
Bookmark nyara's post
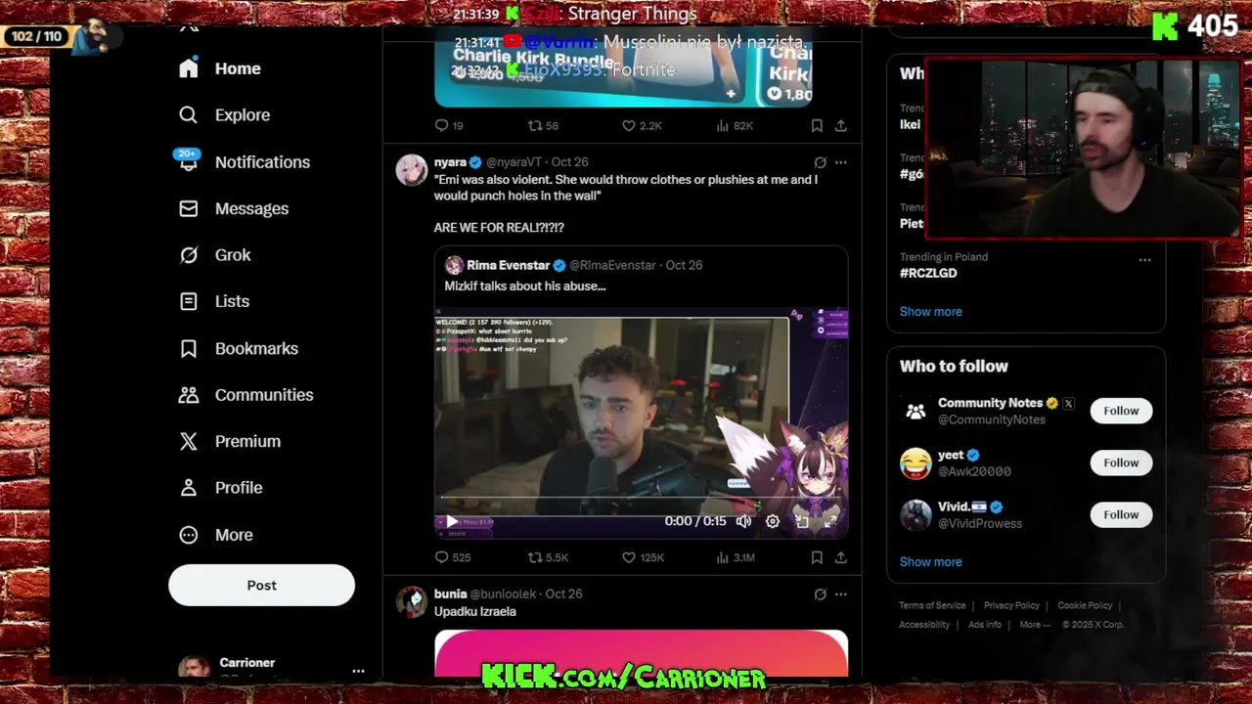click(817, 557)
